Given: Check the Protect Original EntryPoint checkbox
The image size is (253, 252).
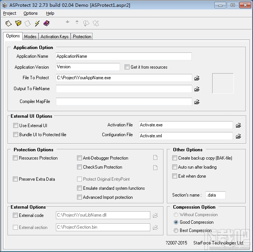Looking at the screenshot, I should tap(79, 179).
